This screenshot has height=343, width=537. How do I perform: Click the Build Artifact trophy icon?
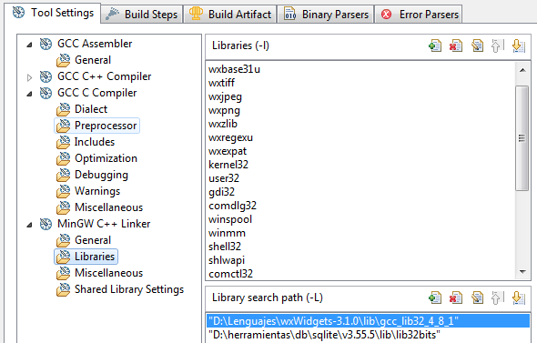[x=196, y=14]
